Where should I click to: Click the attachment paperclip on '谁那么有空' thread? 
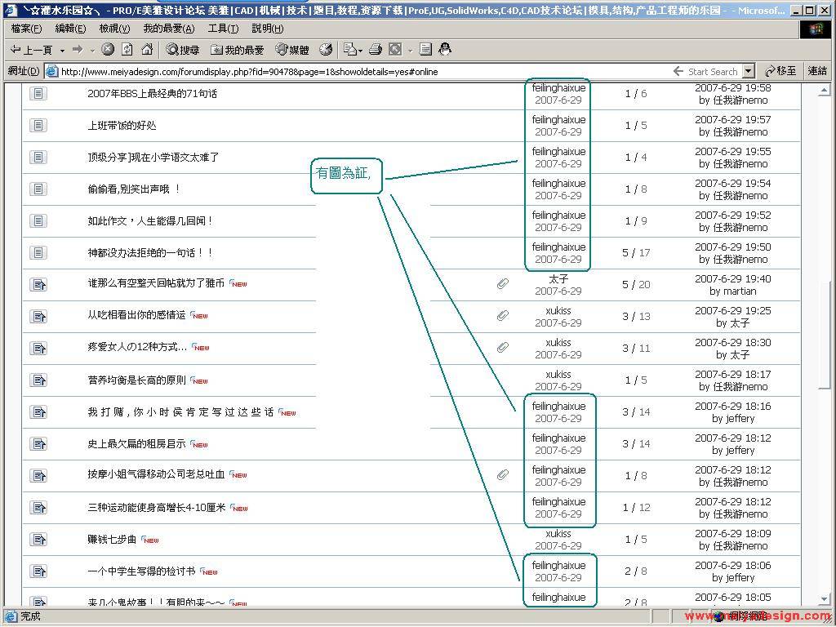503,284
